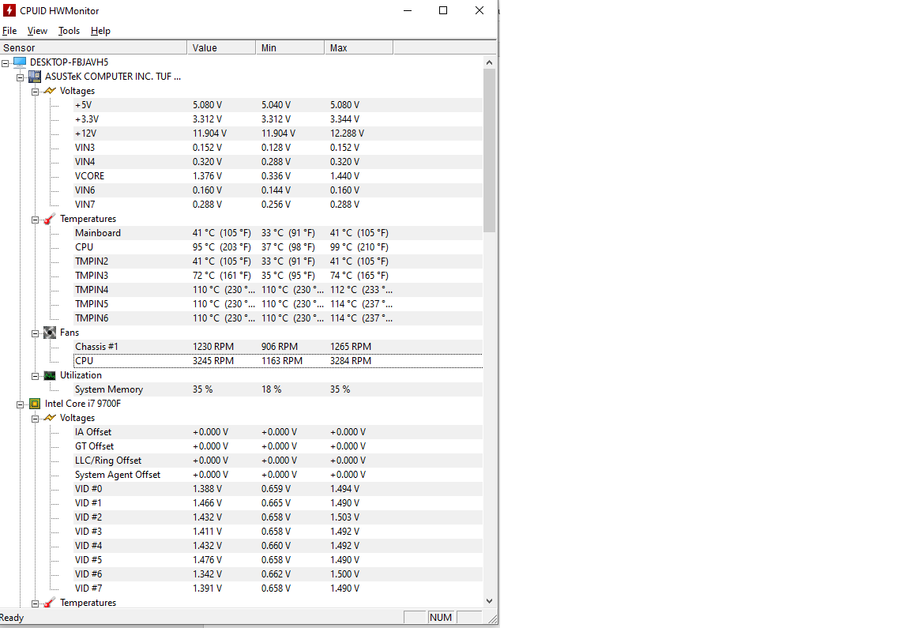
Task: Click the Value column header
Action: pyautogui.click(x=221, y=47)
